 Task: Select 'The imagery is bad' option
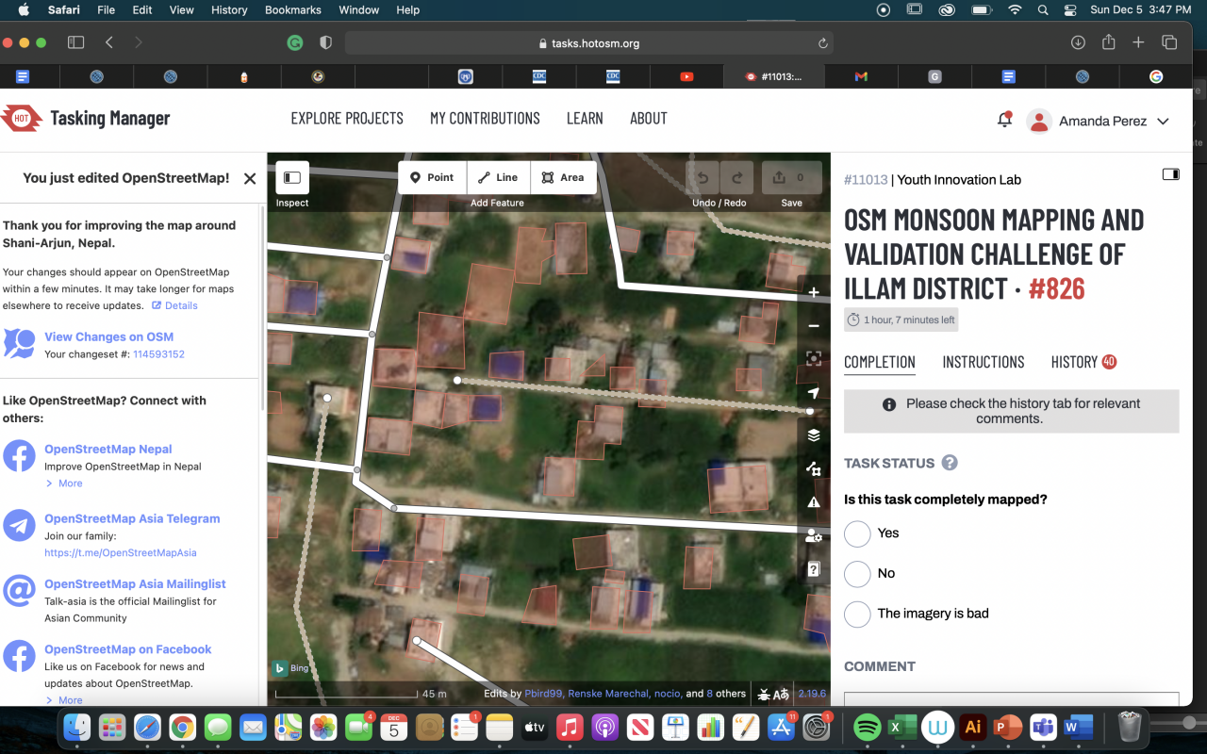[857, 614]
